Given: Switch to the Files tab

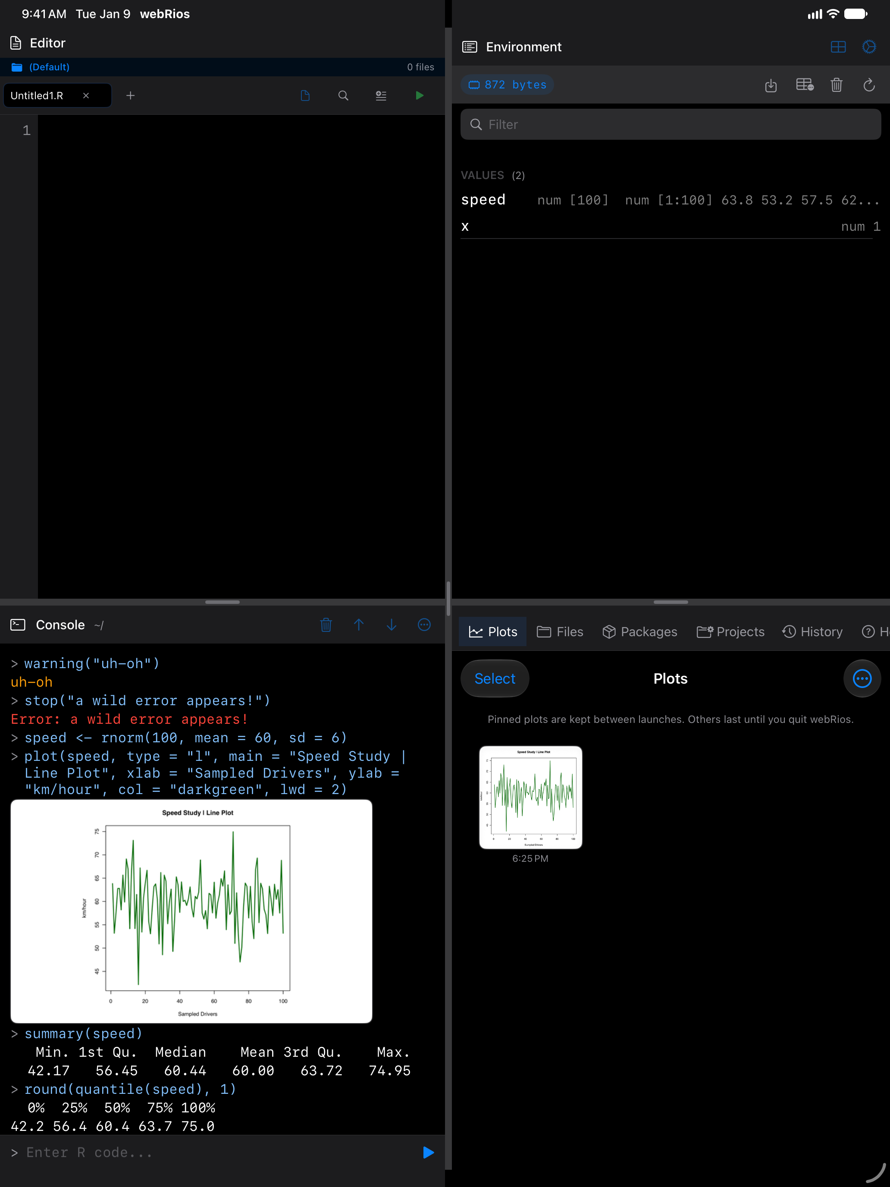Looking at the screenshot, I should (560, 631).
